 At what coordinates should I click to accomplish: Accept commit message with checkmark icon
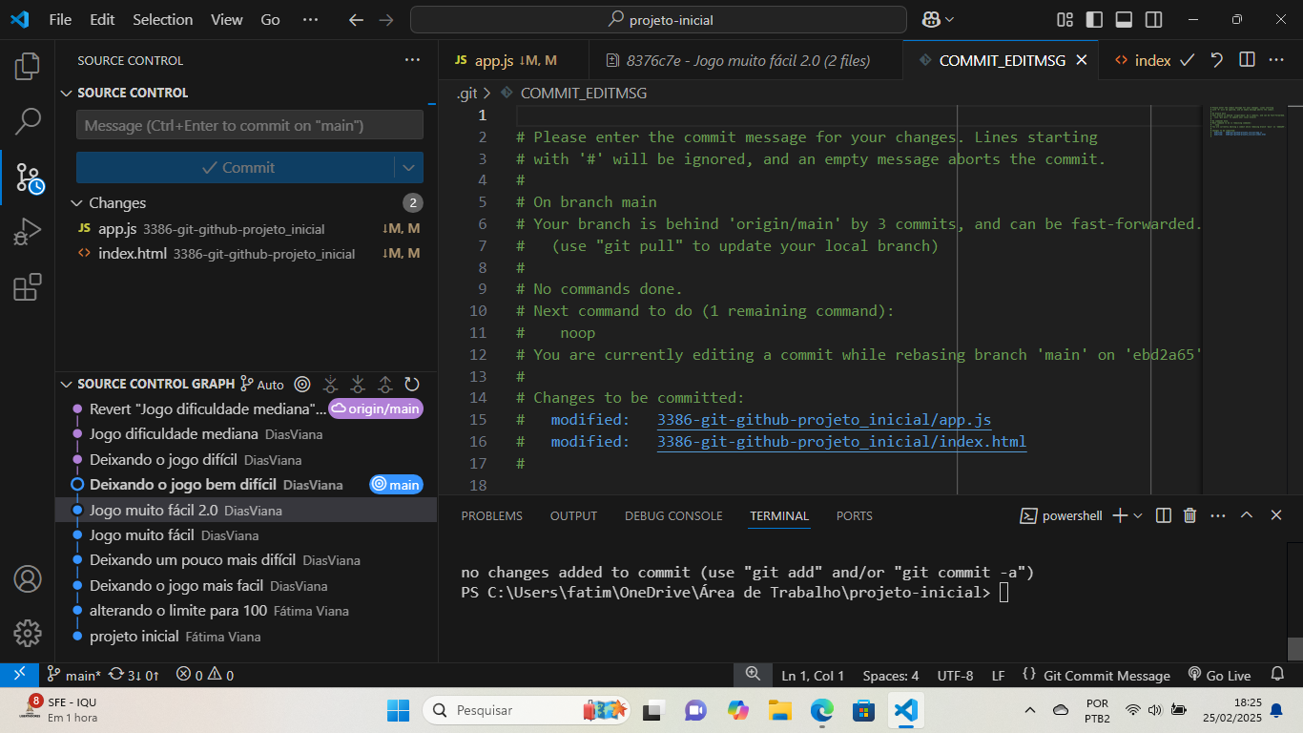coord(1188,60)
